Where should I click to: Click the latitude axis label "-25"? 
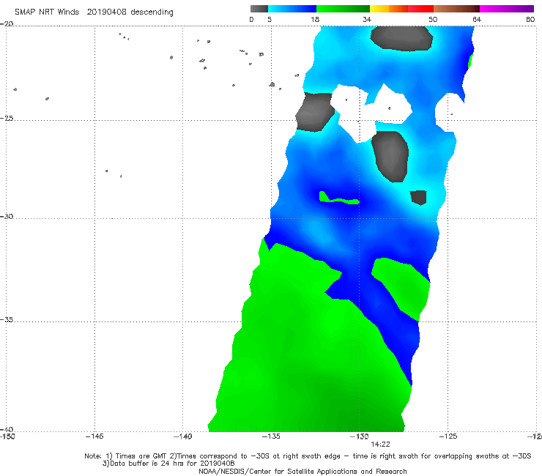[x=7, y=118]
